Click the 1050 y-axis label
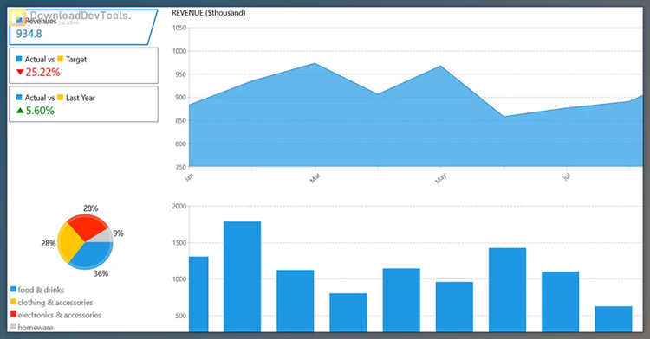The width and height of the screenshot is (650, 339). tap(179, 28)
